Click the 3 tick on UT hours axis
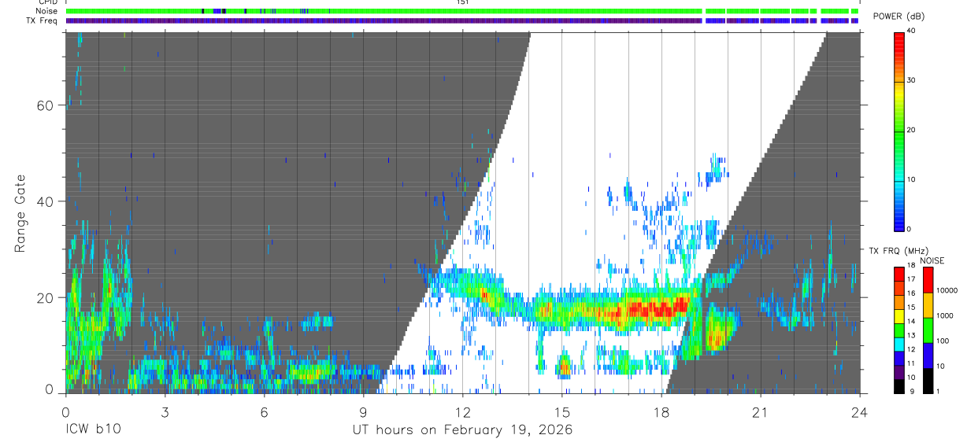This screenshot has height=446, width=967. [x=165, y=412]
